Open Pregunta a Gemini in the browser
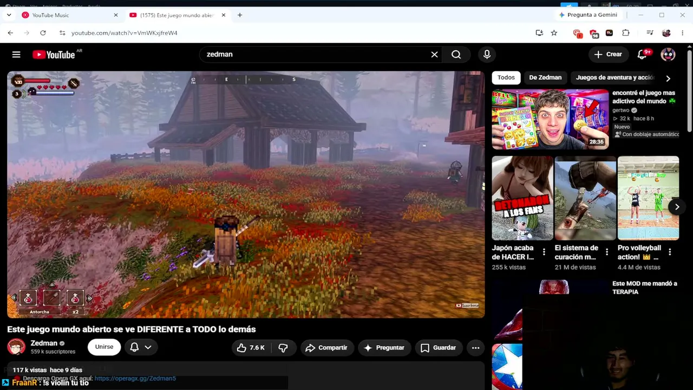 point(588,15)
